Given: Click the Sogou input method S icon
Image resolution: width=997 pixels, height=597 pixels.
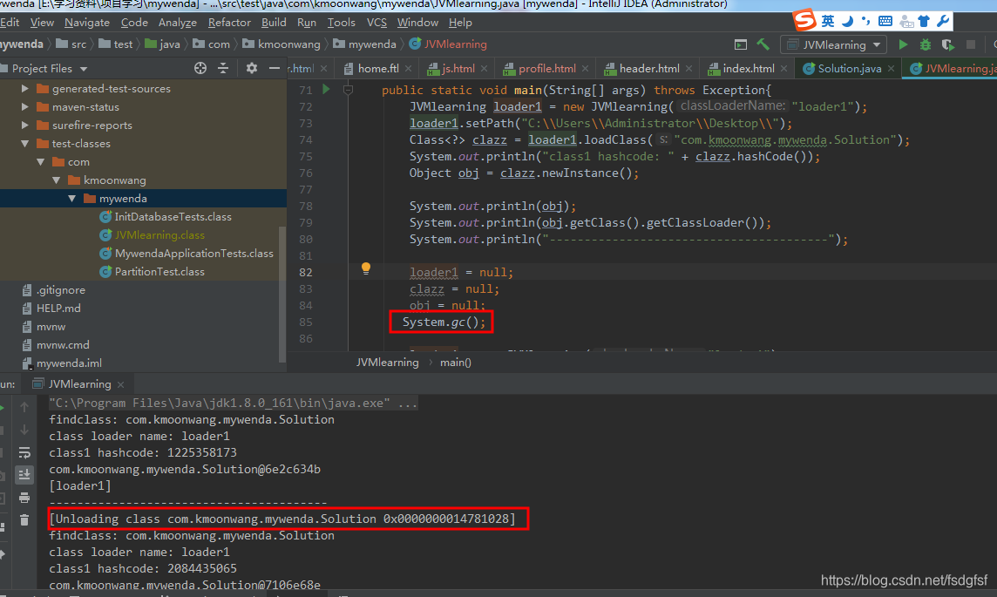Looking at the screenshot, I should pyautogui.click(x=804, y=20).
